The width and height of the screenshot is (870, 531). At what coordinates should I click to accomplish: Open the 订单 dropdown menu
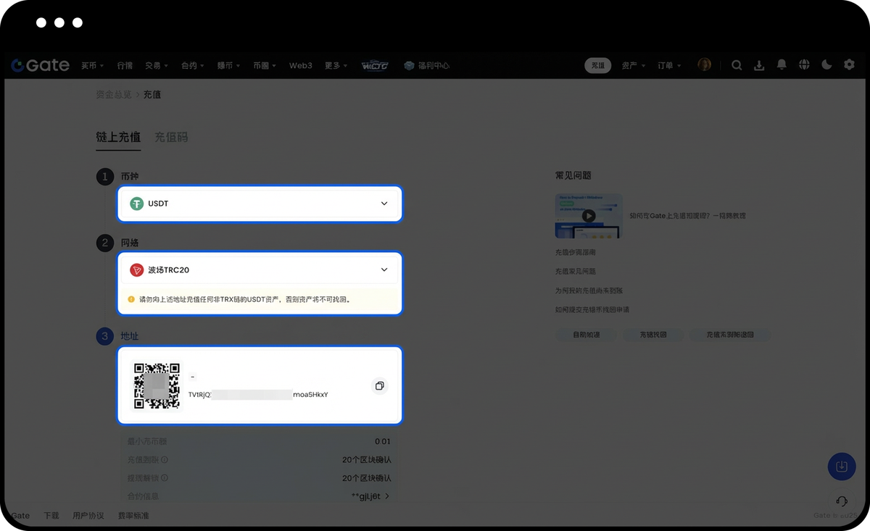(669, 65)
